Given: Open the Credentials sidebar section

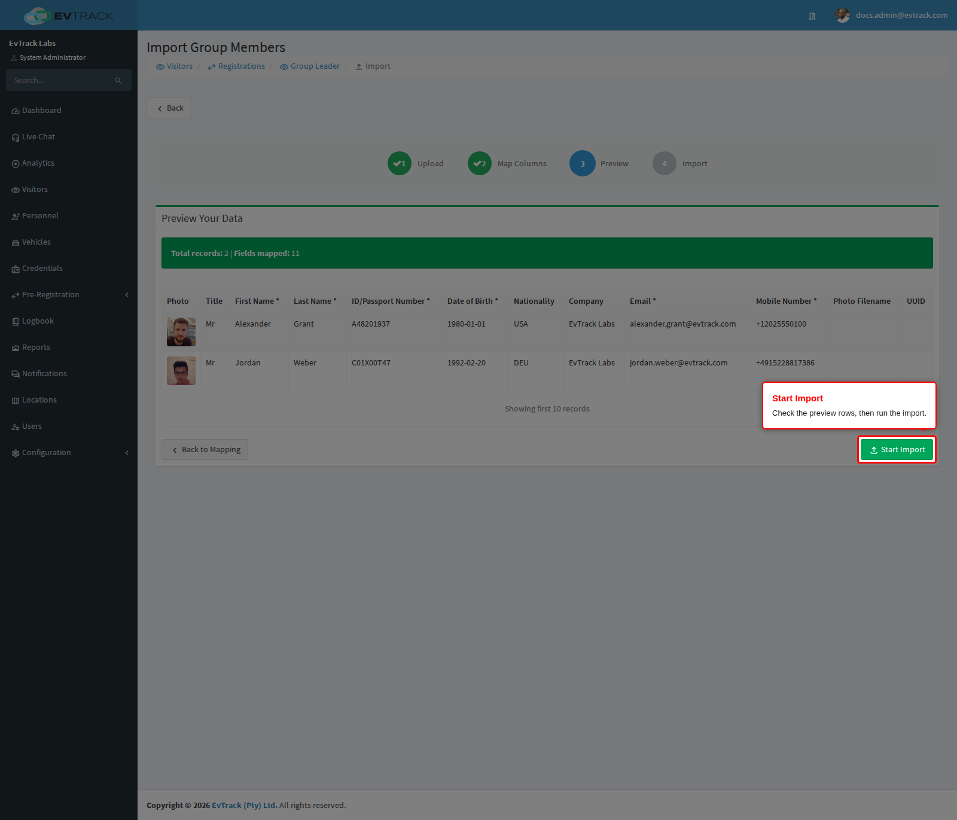Looking at the screenshot, I should (x=69, y=269).
